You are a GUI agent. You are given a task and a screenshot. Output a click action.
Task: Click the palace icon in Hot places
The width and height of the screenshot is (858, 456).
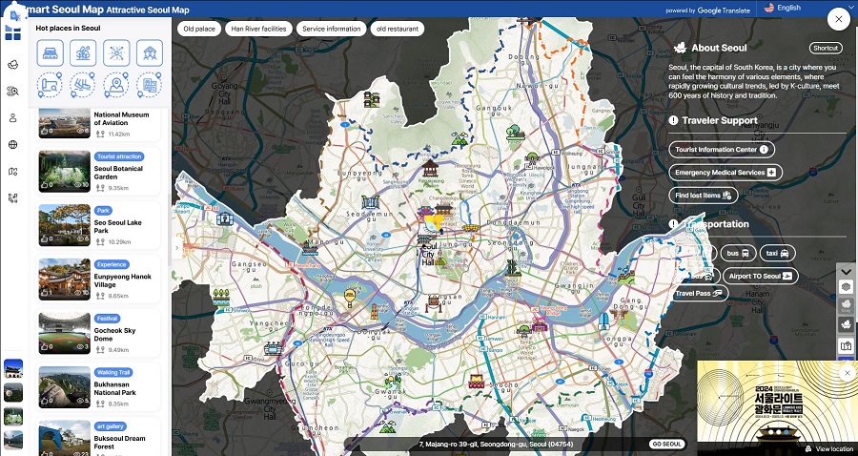[50, 52]
